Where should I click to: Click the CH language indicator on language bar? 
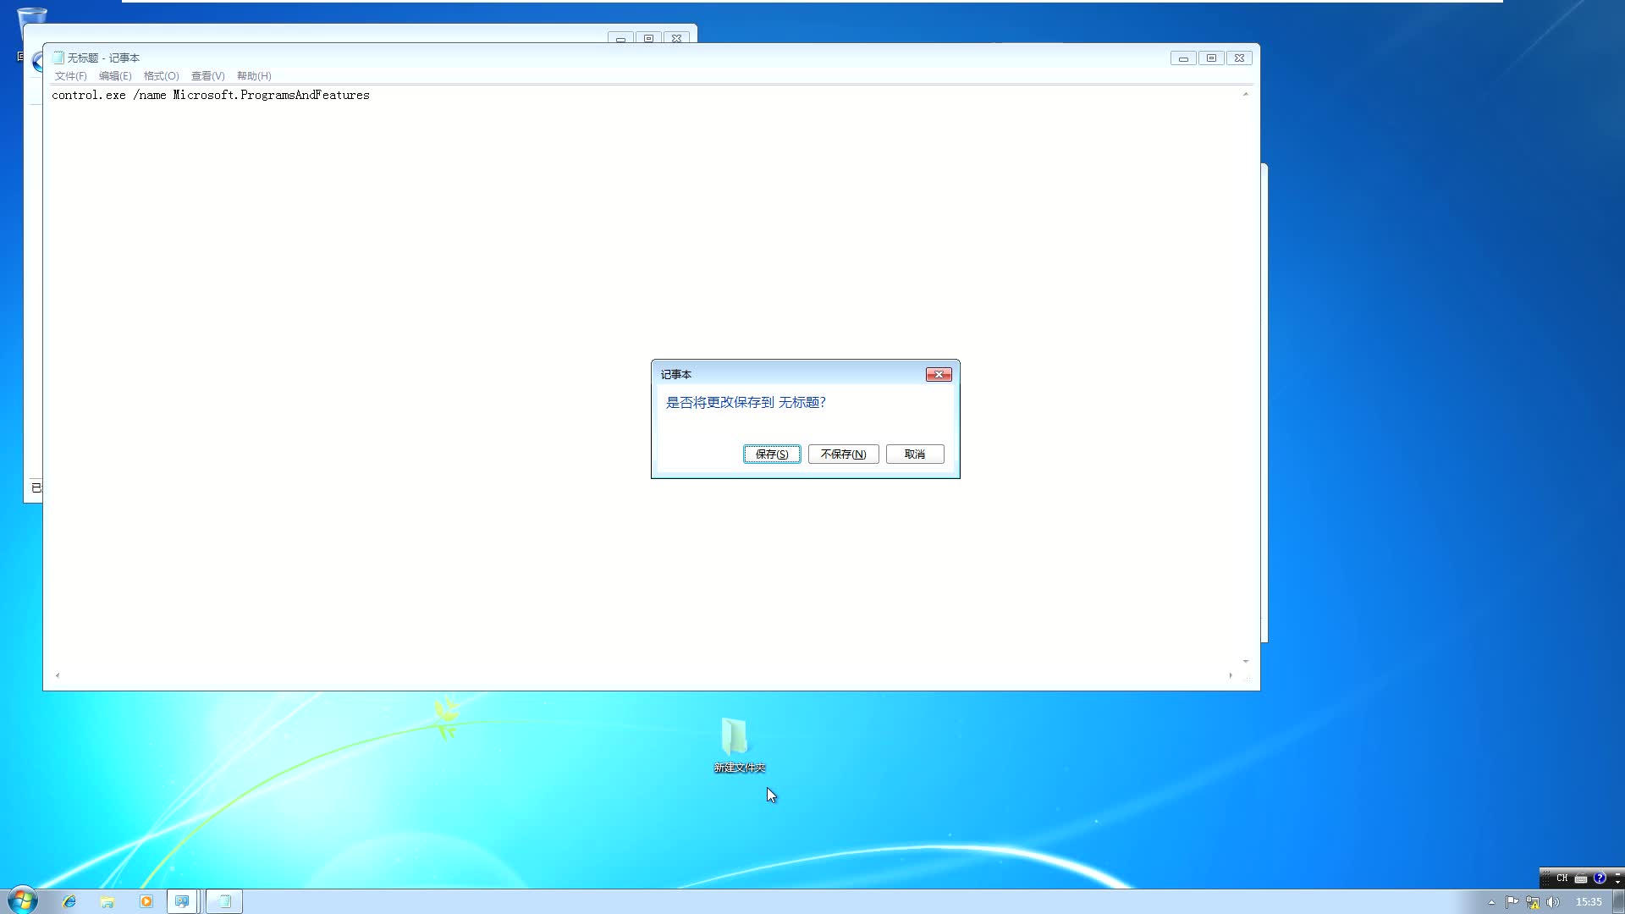click(x=1562, y=878)
